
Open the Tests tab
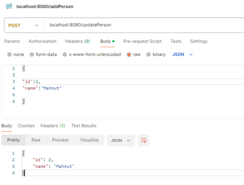(x=176, y=41)
